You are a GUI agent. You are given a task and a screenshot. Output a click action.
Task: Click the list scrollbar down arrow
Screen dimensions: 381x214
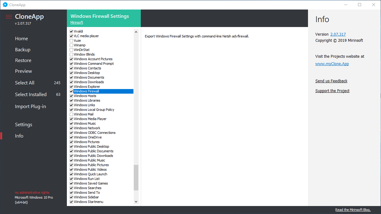pyautogui.click(x=136, y=202)
